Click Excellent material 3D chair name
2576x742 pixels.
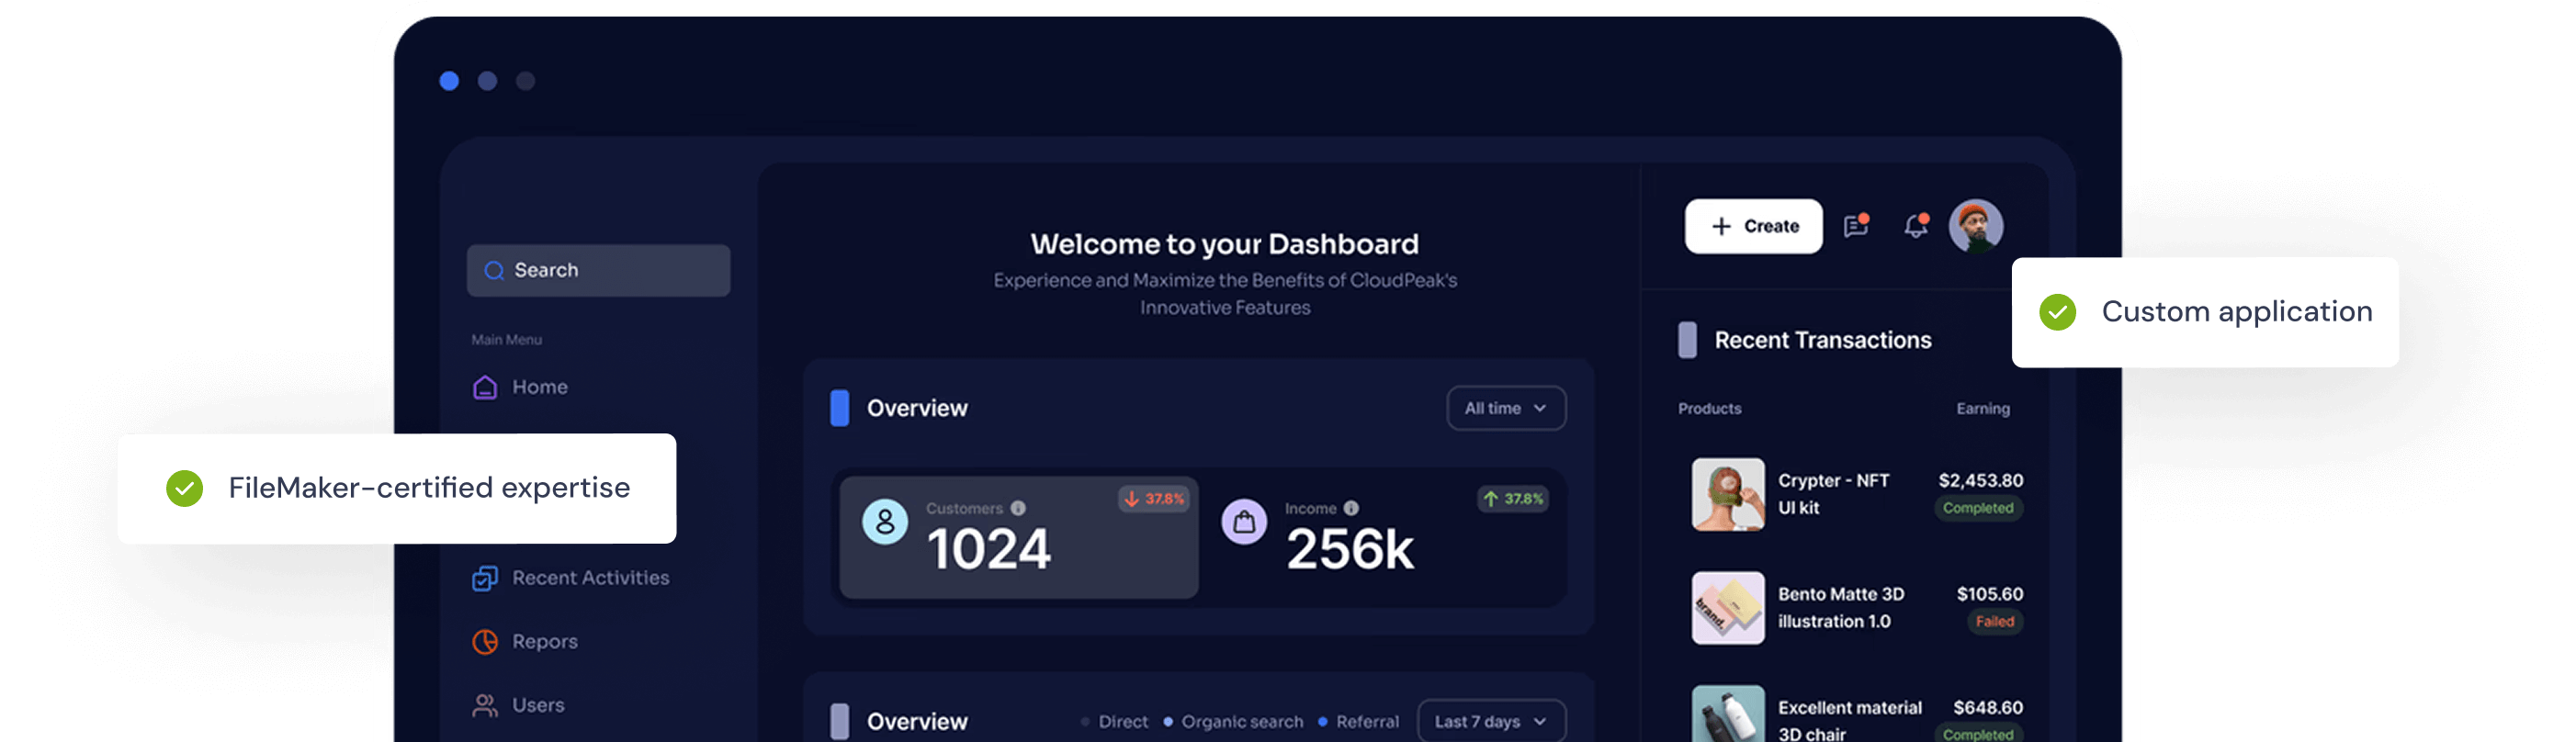(x=1850, y=720)
